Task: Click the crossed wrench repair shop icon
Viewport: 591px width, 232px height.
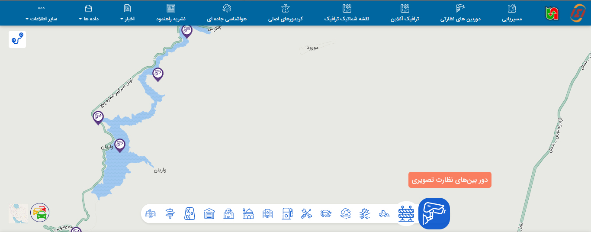Action: [306, 213]
